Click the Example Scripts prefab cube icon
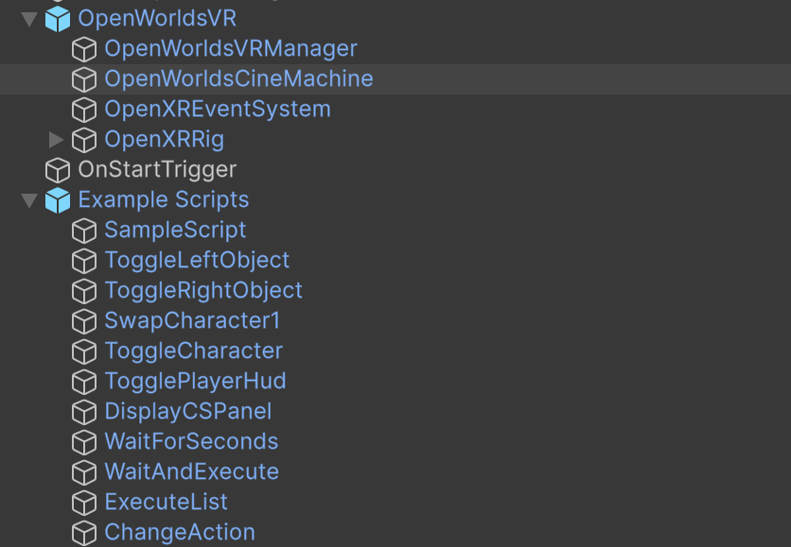Image resolution: width=791 pixels, height=547 pixels. pyautogui.click(x=58, y=200)
